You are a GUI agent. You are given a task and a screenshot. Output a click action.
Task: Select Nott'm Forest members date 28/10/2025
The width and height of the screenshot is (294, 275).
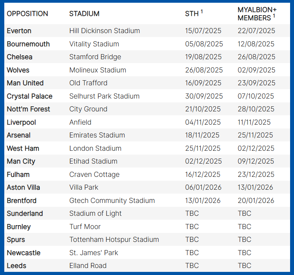coord(256,109)
